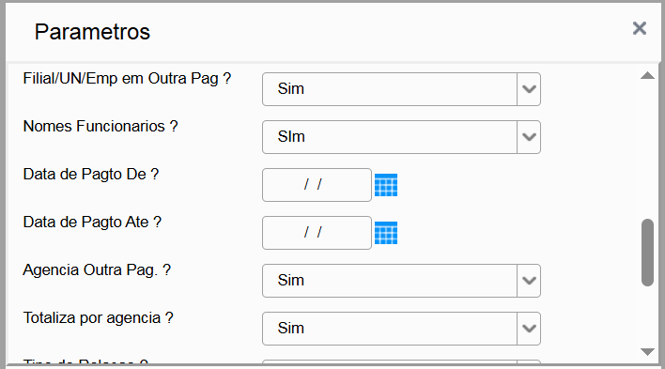The width and height of the screenshot is (665, 369).
Task: Open calendar picker for Data de Pagto De
Action: coord(386,185)
